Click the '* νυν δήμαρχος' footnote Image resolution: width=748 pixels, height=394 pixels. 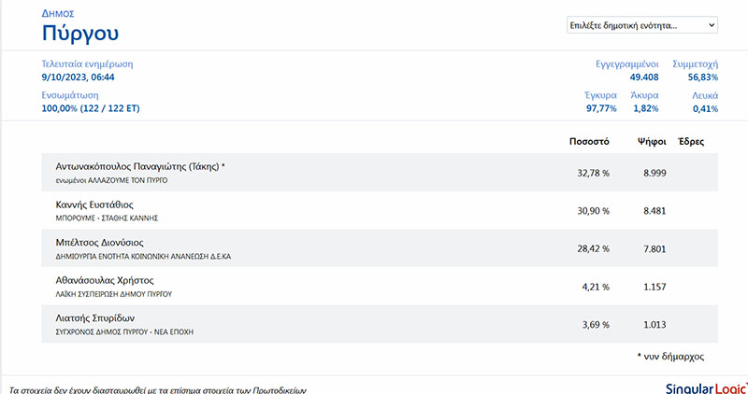pos(670,356)
